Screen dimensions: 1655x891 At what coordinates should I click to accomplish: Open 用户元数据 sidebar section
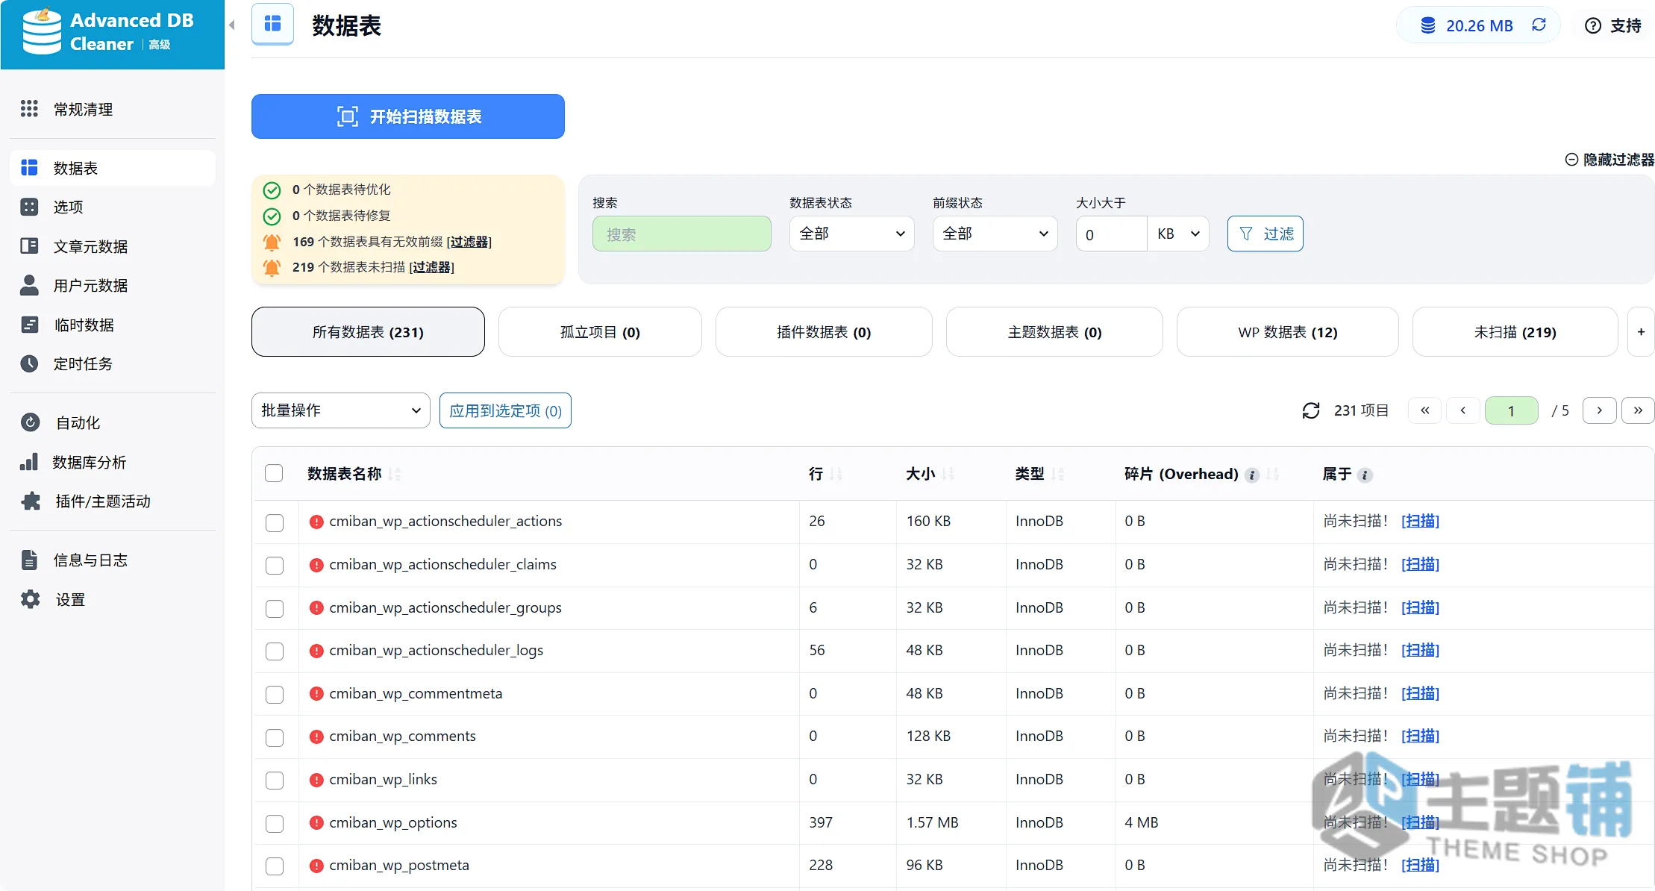(113, 285)
